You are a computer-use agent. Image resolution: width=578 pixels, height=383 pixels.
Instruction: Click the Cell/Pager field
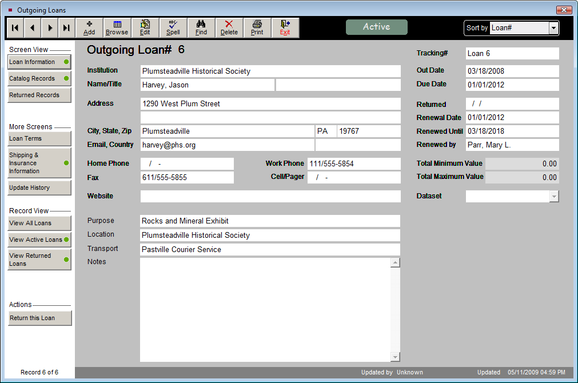tap(354, 177)
